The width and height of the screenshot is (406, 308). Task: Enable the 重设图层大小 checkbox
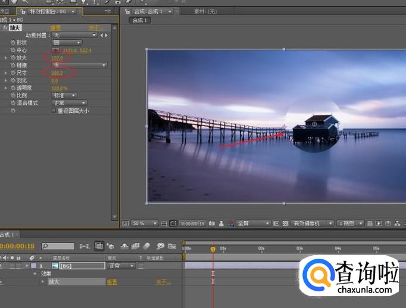pyautogui.click(x=54, y=111)
